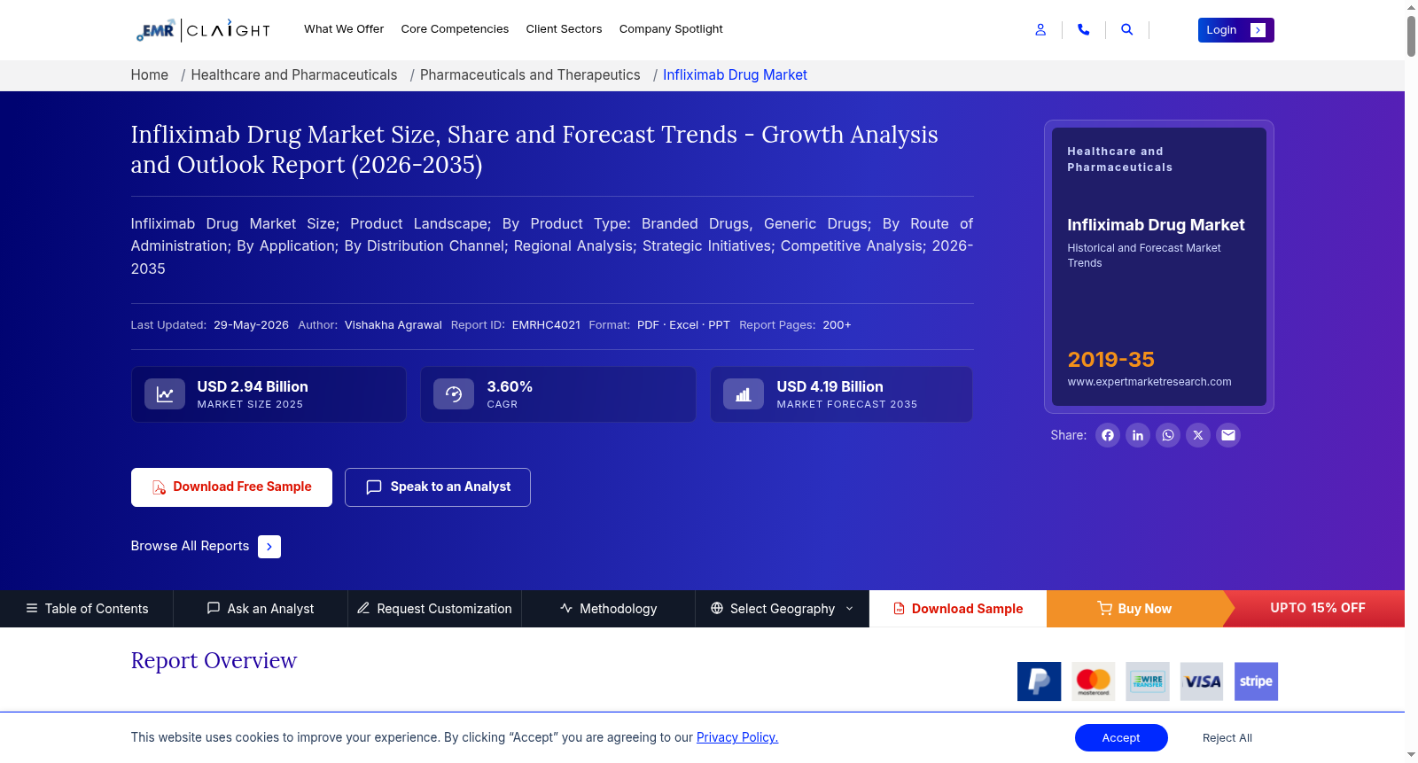Share report on X (Twitter)
The image size is (1418, 763).
1198,435
